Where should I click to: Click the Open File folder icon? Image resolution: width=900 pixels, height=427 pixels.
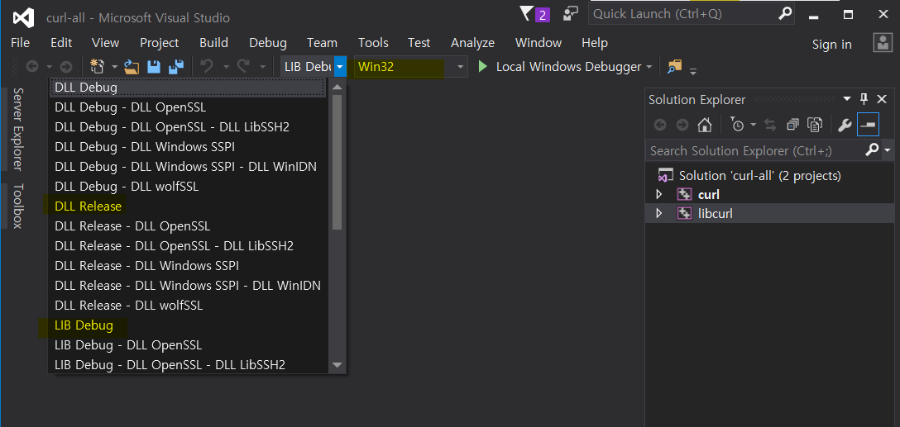pos(132,67)
